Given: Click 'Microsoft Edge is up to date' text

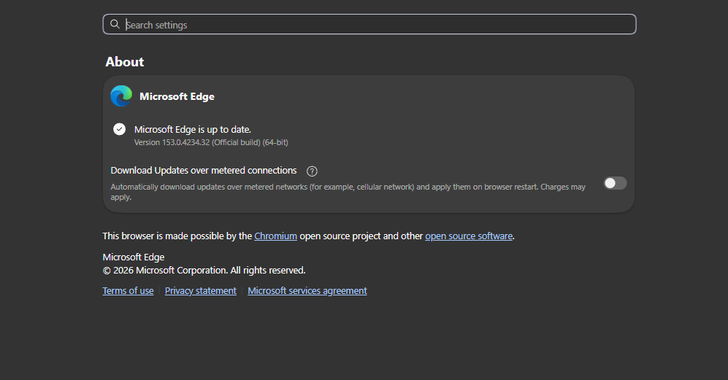Looking at the screenshot, I should coord(193,129).
